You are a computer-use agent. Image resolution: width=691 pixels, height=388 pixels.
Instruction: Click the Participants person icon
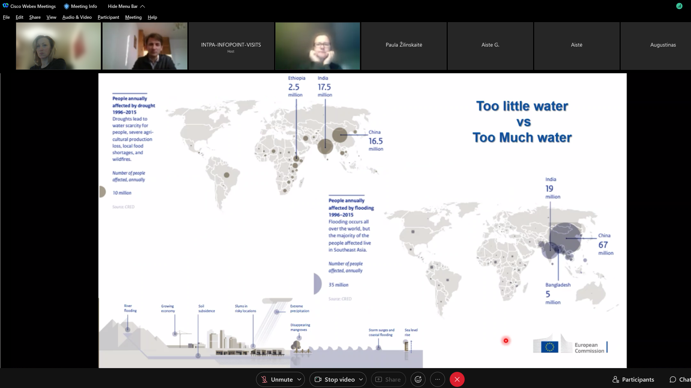point(615,379)
